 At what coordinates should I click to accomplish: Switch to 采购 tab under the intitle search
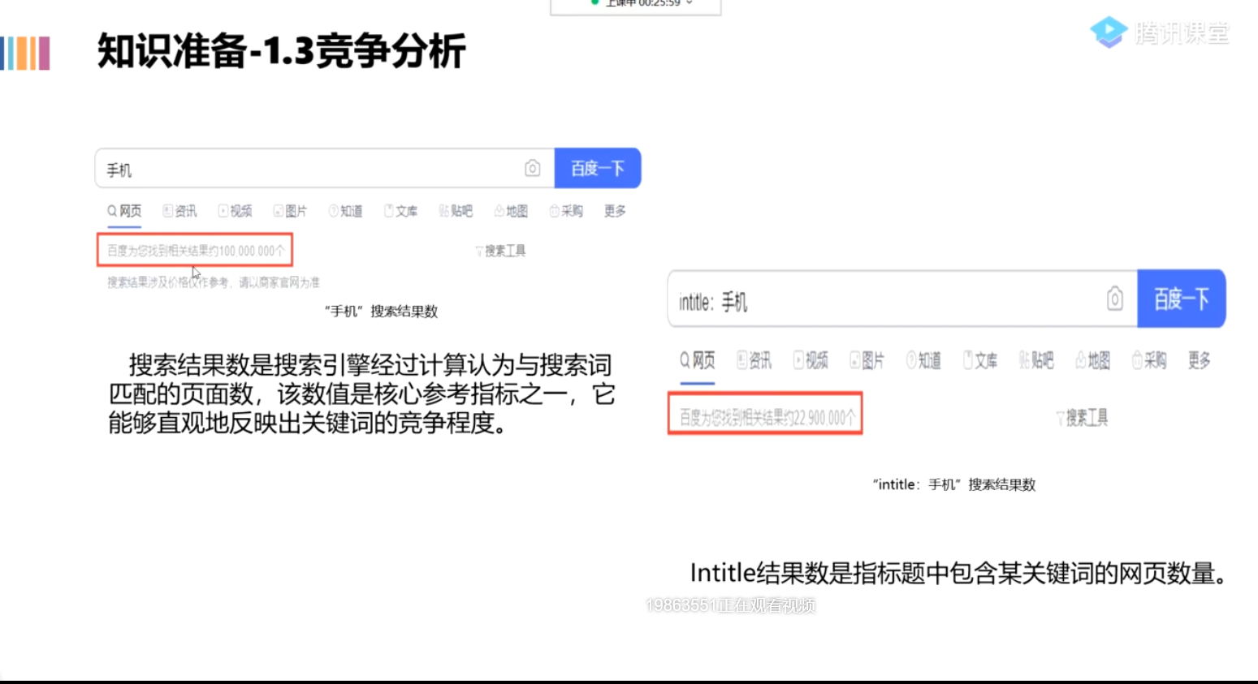point(1150,360)
